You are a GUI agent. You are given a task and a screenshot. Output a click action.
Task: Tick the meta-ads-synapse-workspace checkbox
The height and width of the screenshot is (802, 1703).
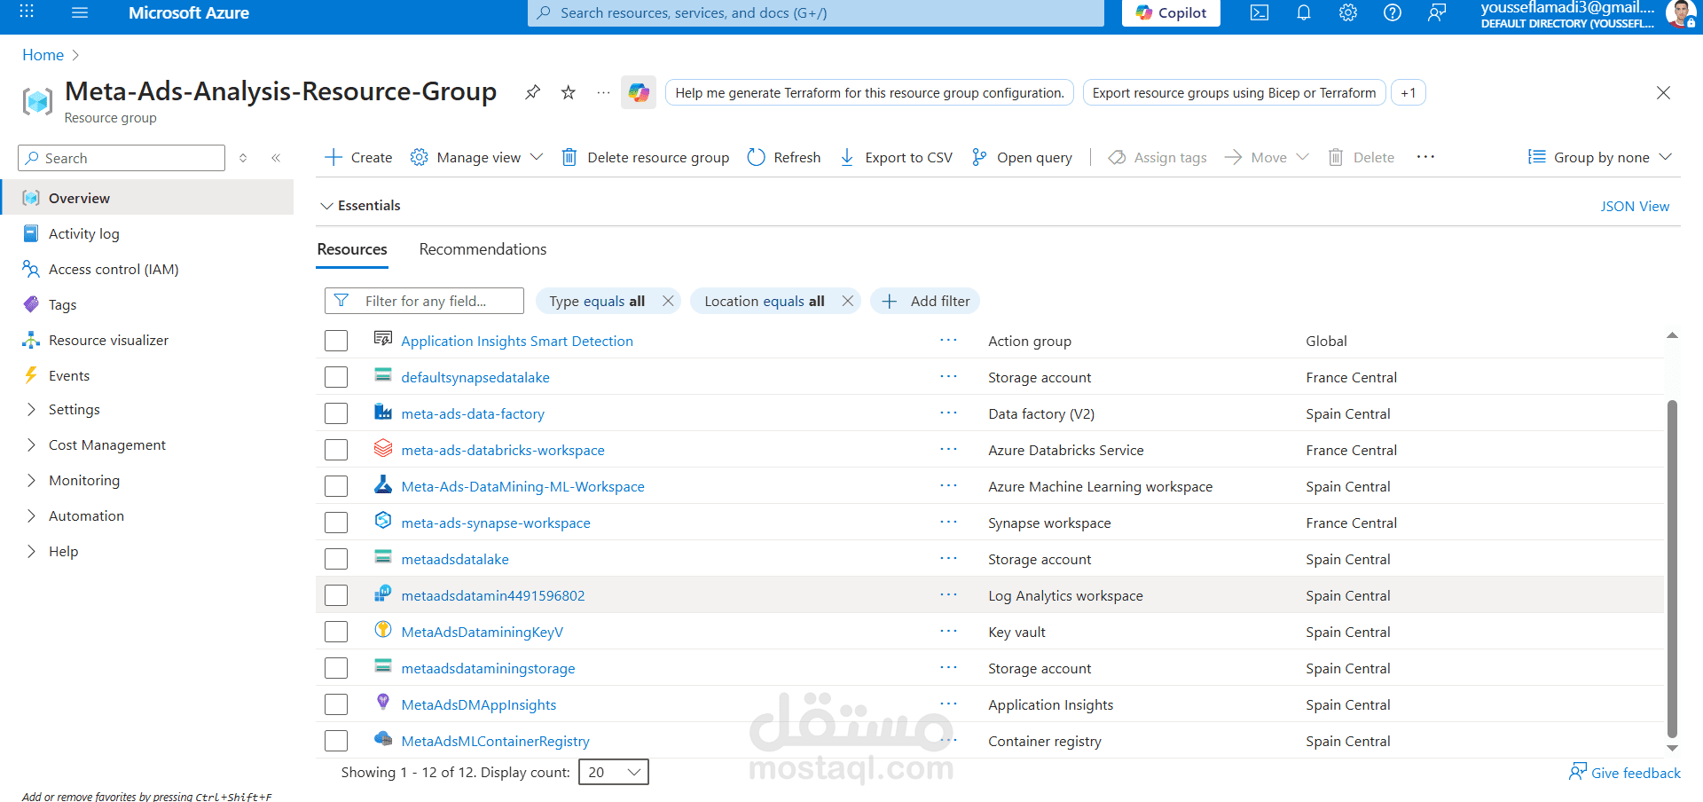[x=336, y=523]
